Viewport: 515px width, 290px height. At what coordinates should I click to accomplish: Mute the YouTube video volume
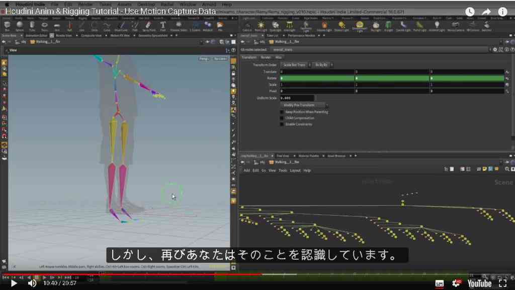pos(32,283)
